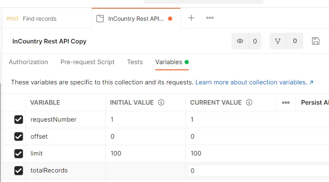Select the InCountry Rest API collection tab
Viewport: 329px width, 182px height.
point(136,19)
